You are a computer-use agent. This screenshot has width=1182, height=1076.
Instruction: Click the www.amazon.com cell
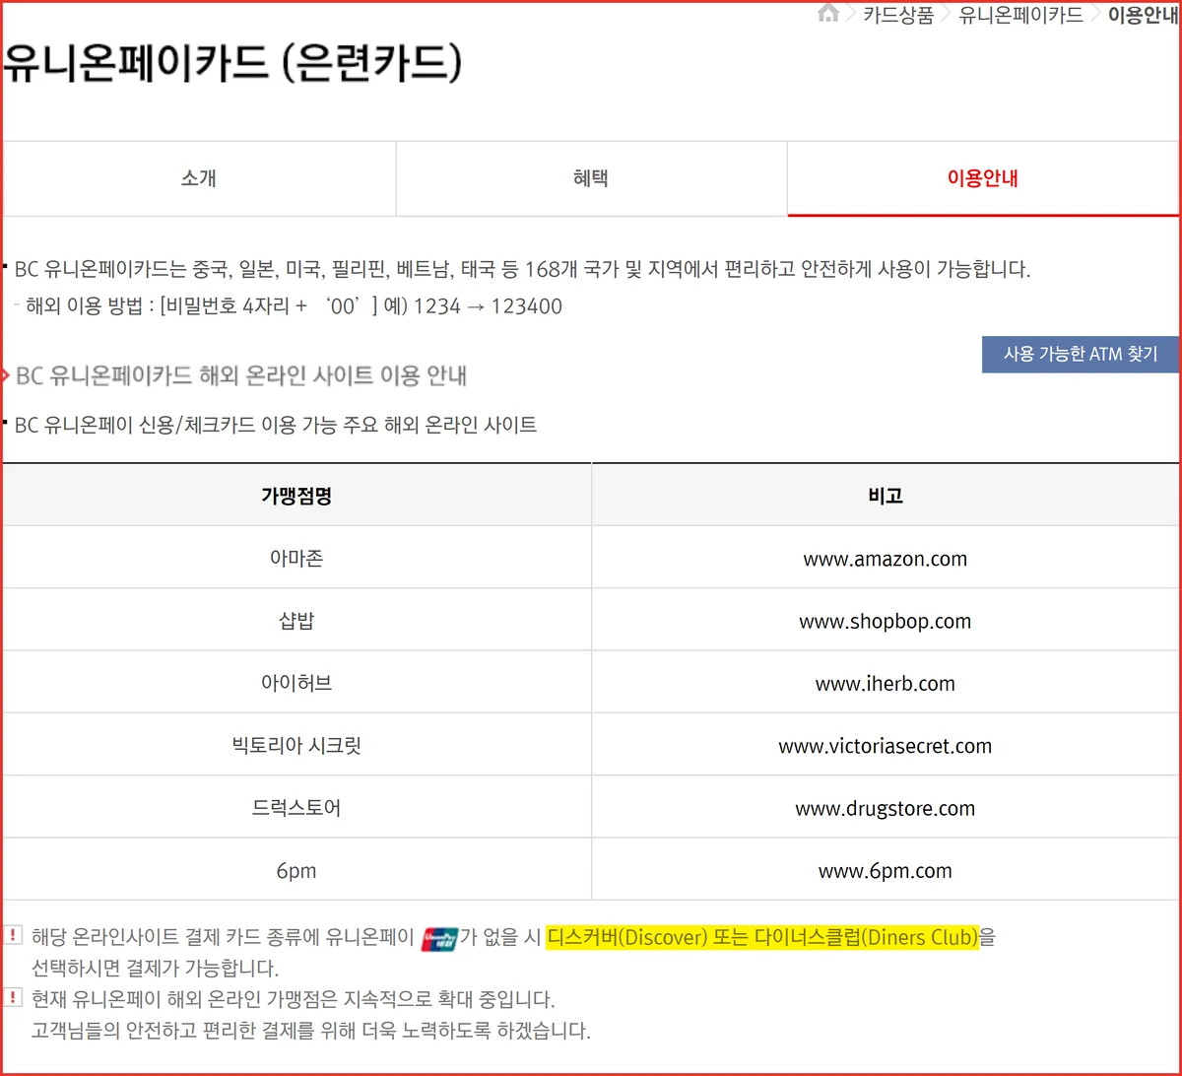(x=886, y=559)
